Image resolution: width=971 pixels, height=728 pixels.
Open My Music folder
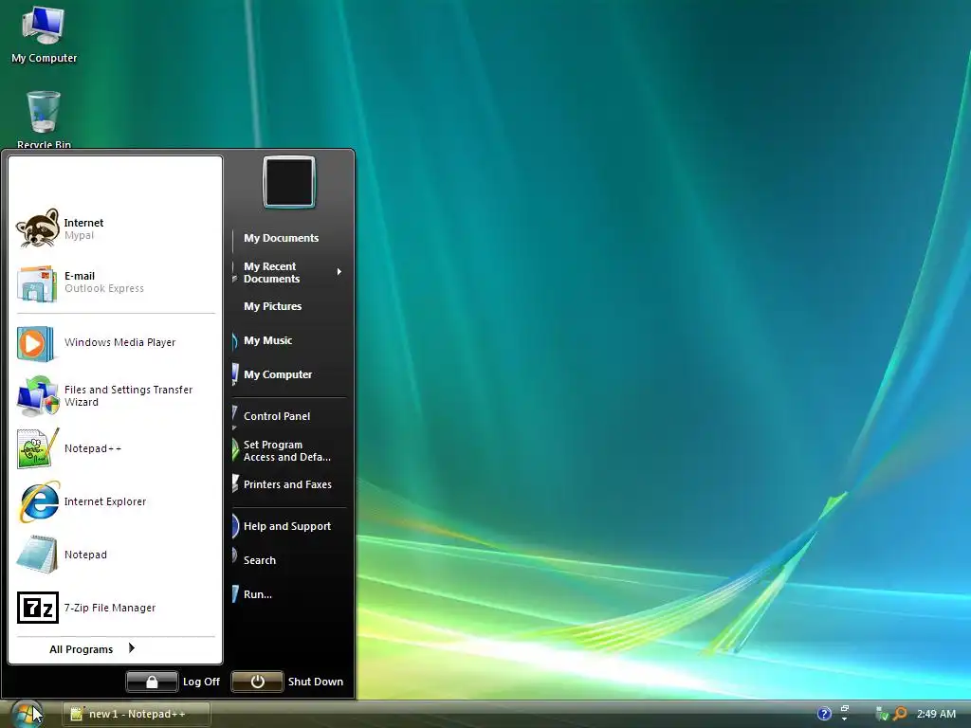pos(289,340)
